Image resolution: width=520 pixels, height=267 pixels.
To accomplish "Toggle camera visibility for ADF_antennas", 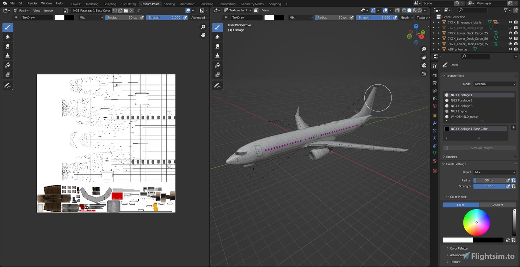I will pos(516,49).
